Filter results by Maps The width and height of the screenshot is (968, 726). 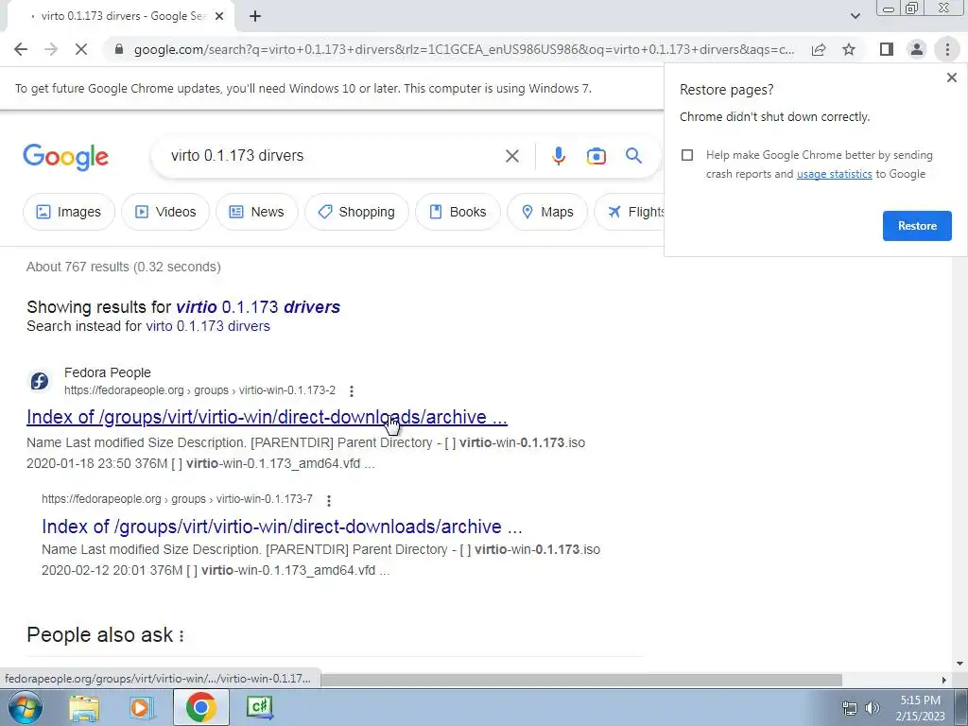(x=547, y=212)
